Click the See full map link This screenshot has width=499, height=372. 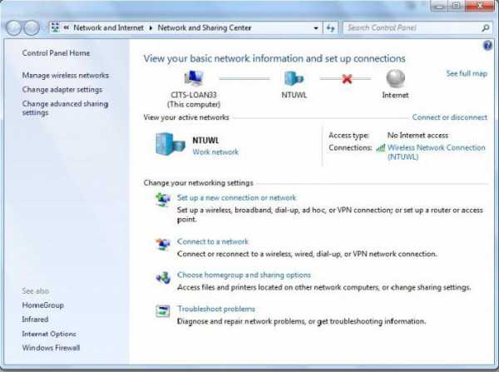467,73
